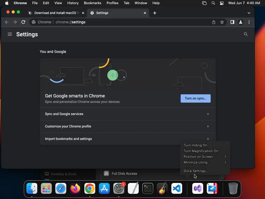
Task: Expand Import bookmarks and settings
Action: [x=128, y=139]
